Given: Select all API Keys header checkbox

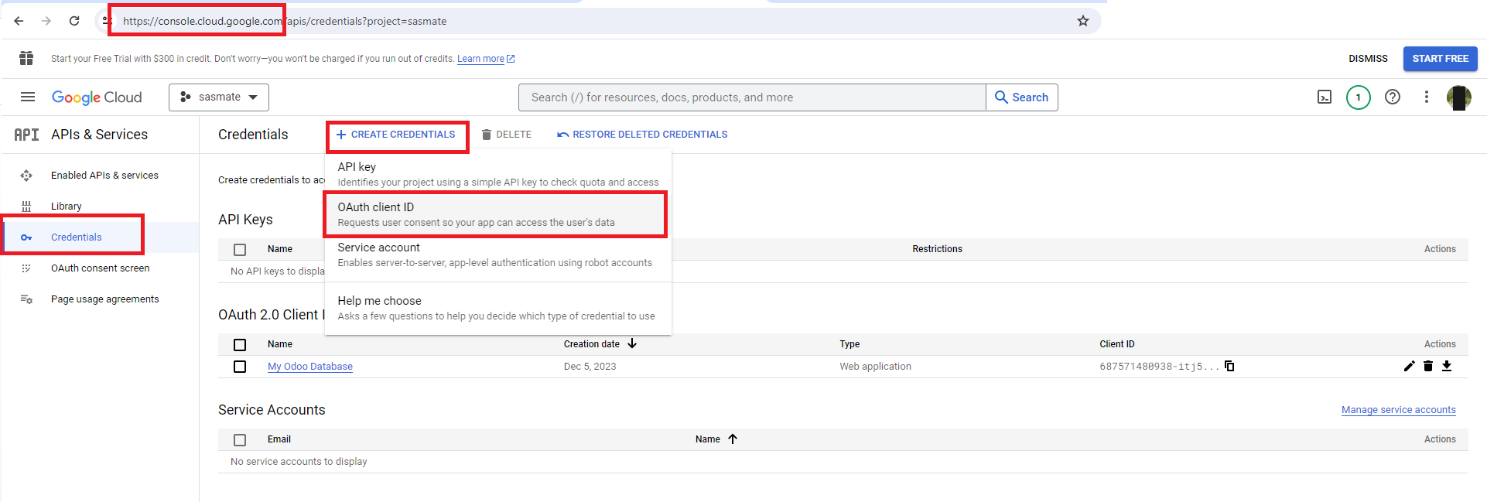Looking at the screenshot, I should tap(240, 250).
